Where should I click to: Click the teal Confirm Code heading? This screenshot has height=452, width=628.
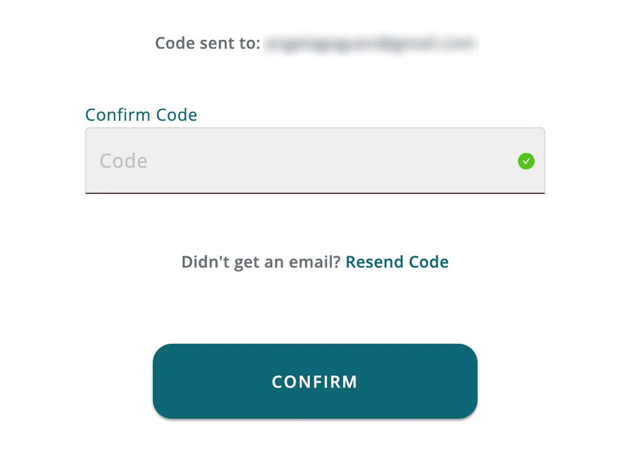[141, 115]
